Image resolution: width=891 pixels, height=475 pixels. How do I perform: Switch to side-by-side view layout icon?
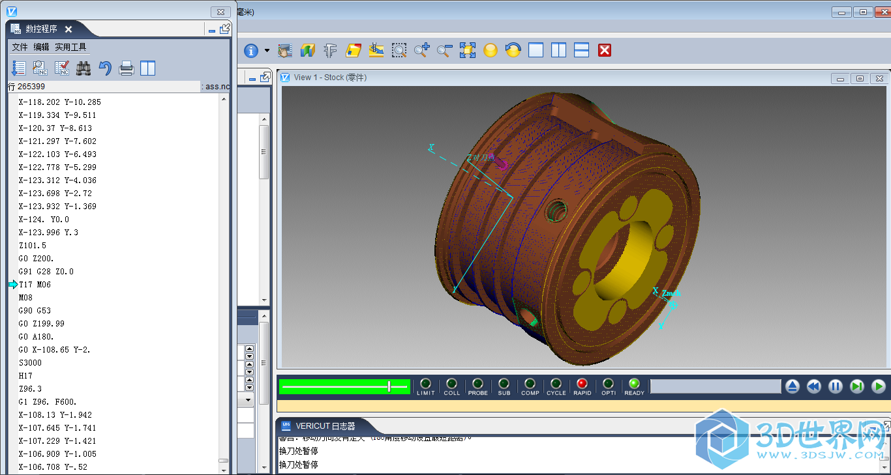point(559,50)
